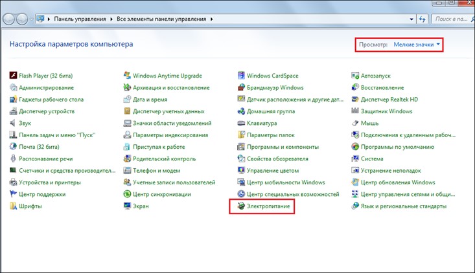The height and width of the screenshot is (273, 475).
Task: Click the Дата и время clock icon
Action: (x=127, y=100)
